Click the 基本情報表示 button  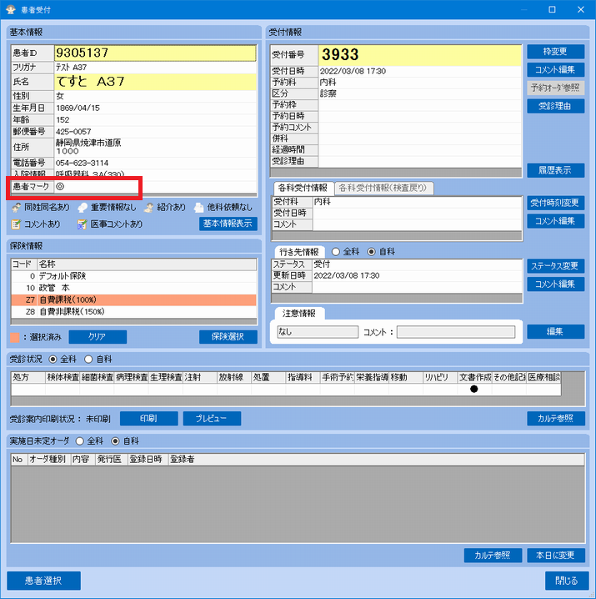click(x=228, y=224)
